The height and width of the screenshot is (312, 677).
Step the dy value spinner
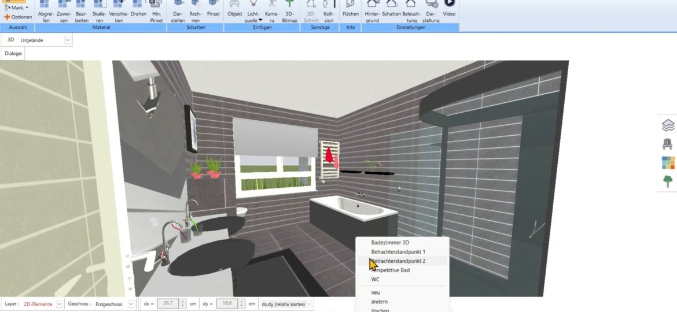[242, 304]
